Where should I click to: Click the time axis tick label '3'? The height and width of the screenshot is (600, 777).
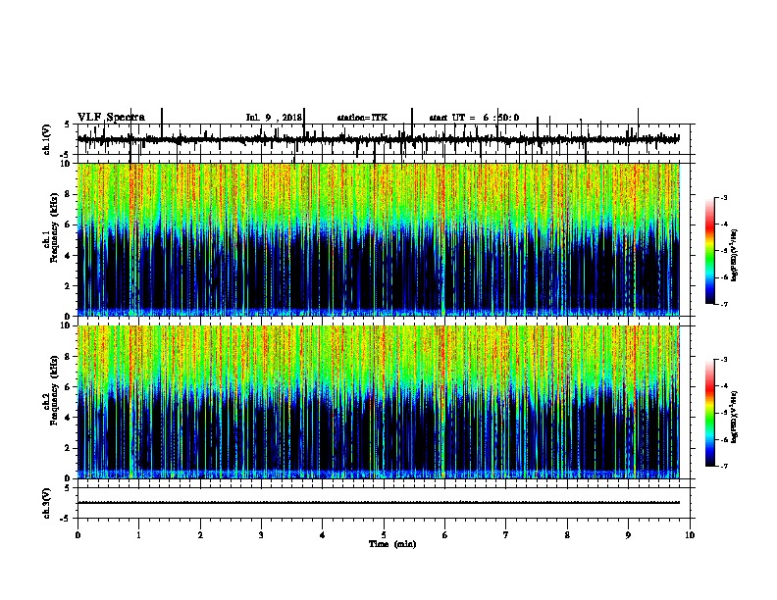[261, 535]
